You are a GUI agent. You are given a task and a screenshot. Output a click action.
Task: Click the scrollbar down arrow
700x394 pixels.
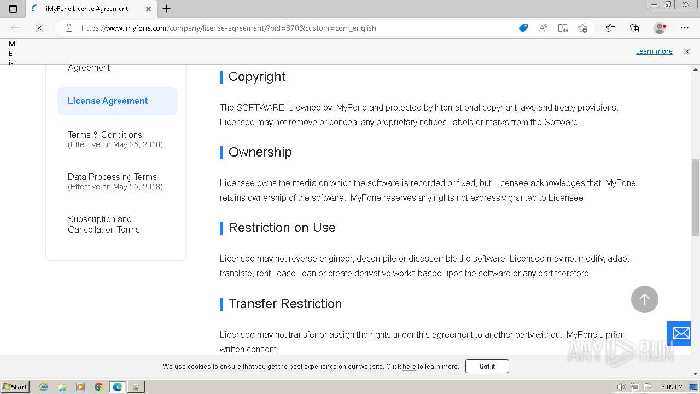696,374
